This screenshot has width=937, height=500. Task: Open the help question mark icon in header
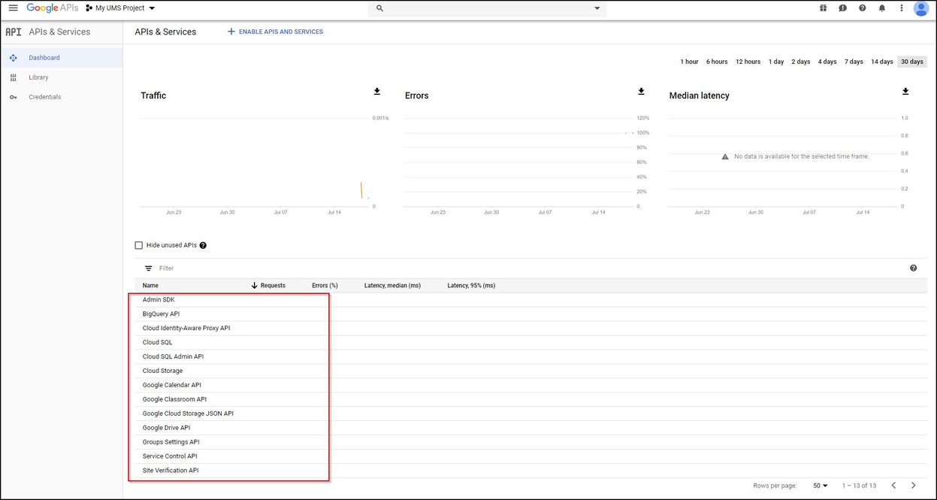point(862,8)
